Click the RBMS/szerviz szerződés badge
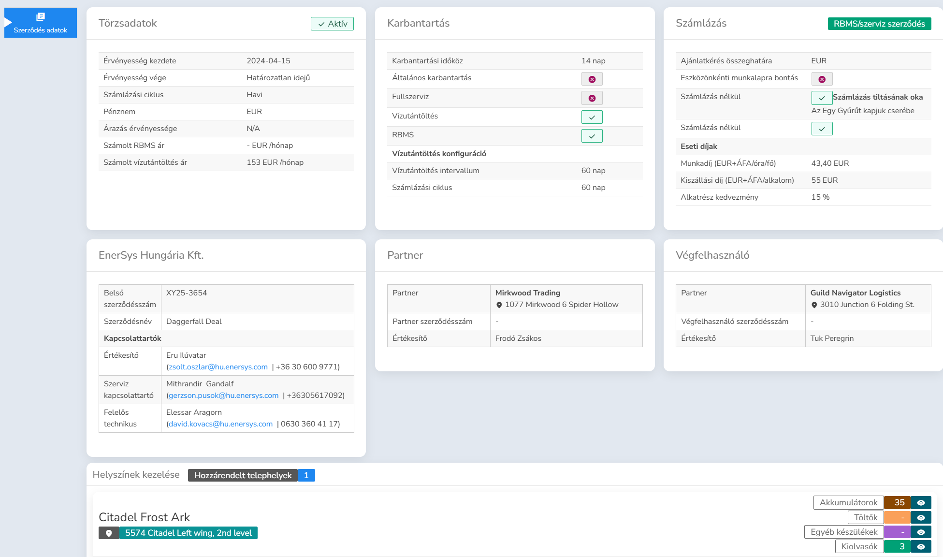This screenshot has height=557, width=943. pyautogui.click(x=879, y=24)
